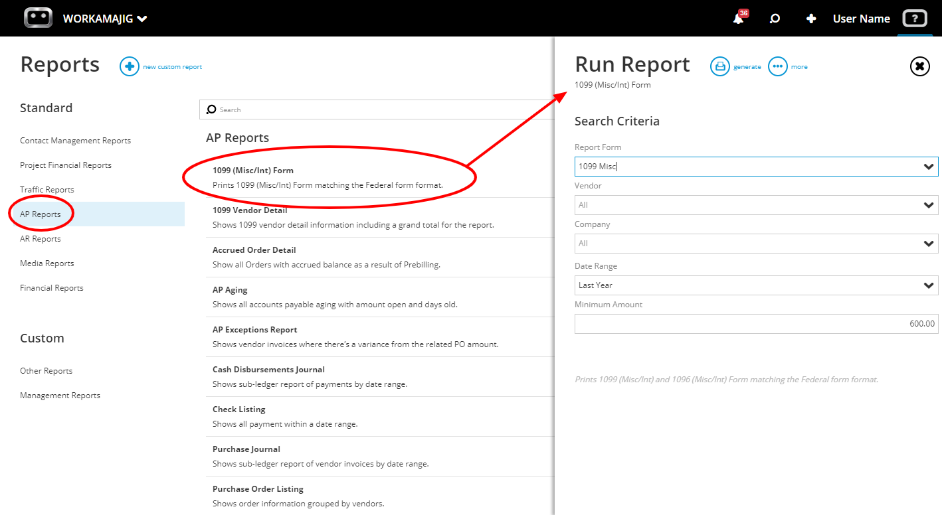942x515 pixels.
Task: Select Project Financial Reports category
Action: pyautogui.click(x=66, y=165)
